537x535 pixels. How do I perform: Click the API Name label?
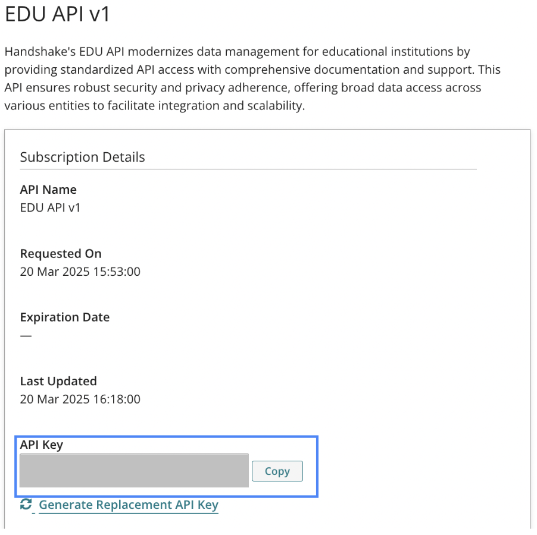48,190
